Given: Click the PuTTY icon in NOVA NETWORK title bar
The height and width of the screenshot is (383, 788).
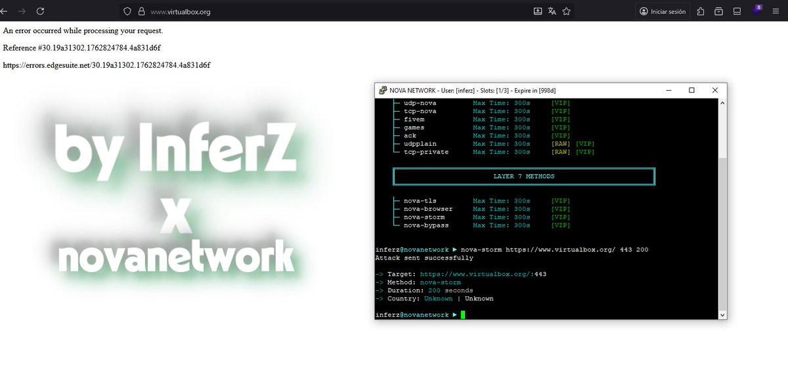Looking at the screenshot, I should pos(382,91).
